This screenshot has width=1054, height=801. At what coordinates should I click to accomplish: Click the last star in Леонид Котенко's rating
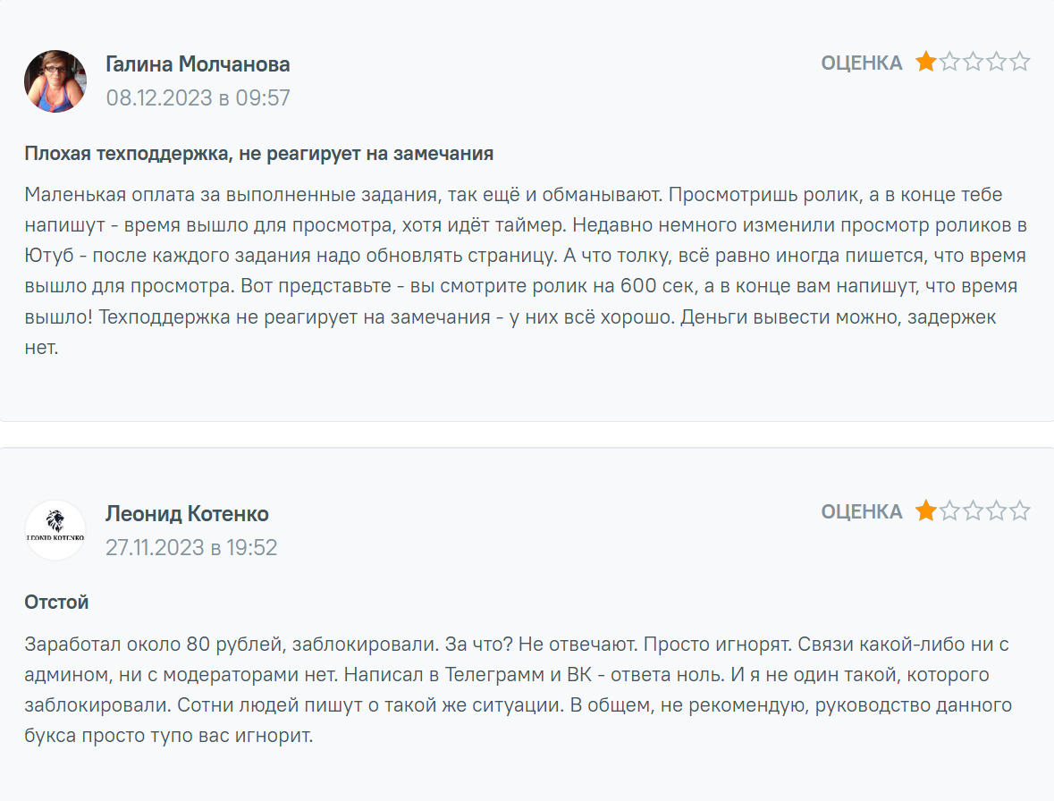tap(1020, 511)
